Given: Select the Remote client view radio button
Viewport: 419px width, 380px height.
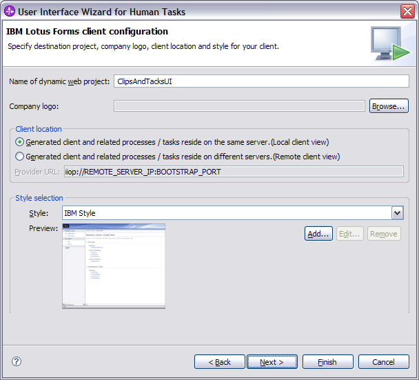Looking at the screenshot, I should [x=19, y=156].
